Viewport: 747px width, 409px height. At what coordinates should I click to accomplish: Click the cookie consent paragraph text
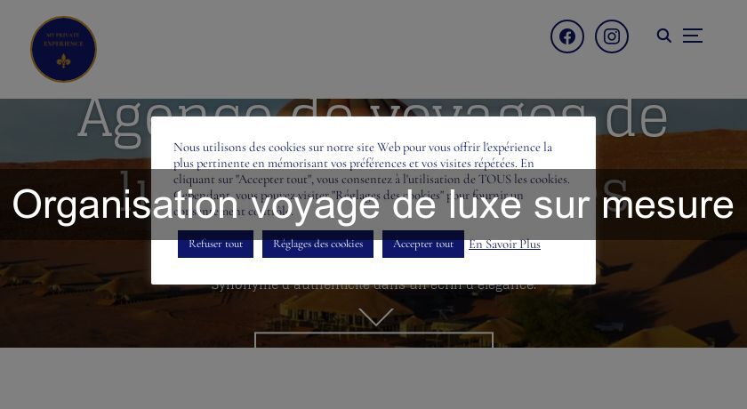(x=372, y=179)
